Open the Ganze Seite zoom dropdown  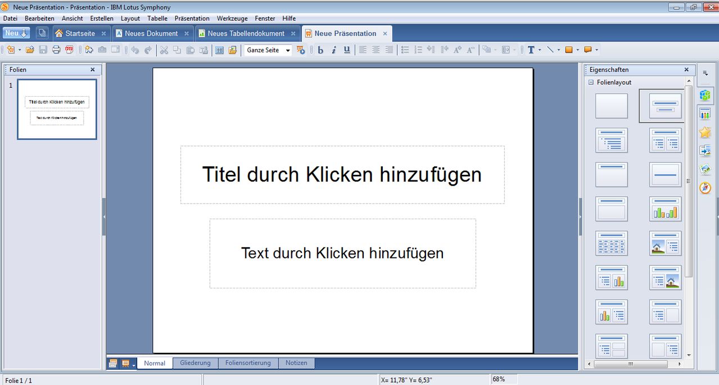click(288, 50)
